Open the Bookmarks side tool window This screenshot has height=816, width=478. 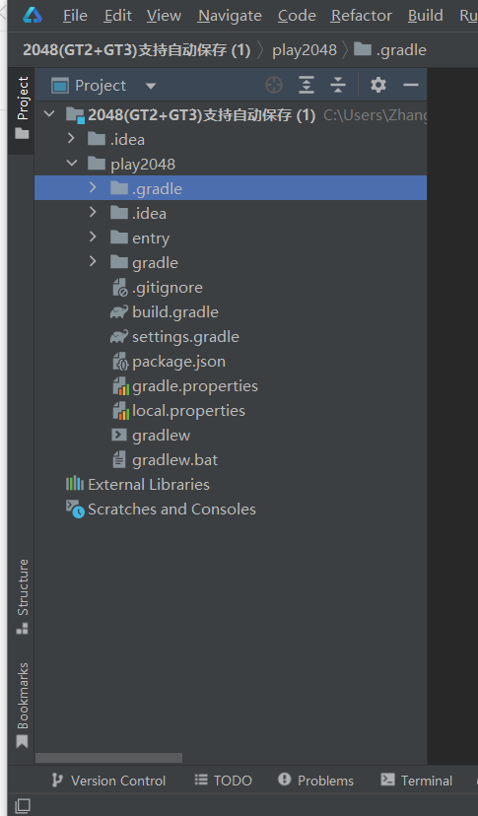(x=22, y=706)
